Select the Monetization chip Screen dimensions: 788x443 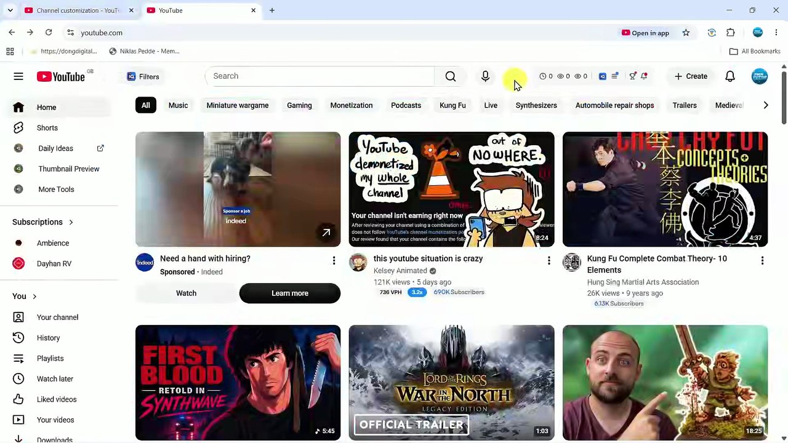tap(352, 105)
